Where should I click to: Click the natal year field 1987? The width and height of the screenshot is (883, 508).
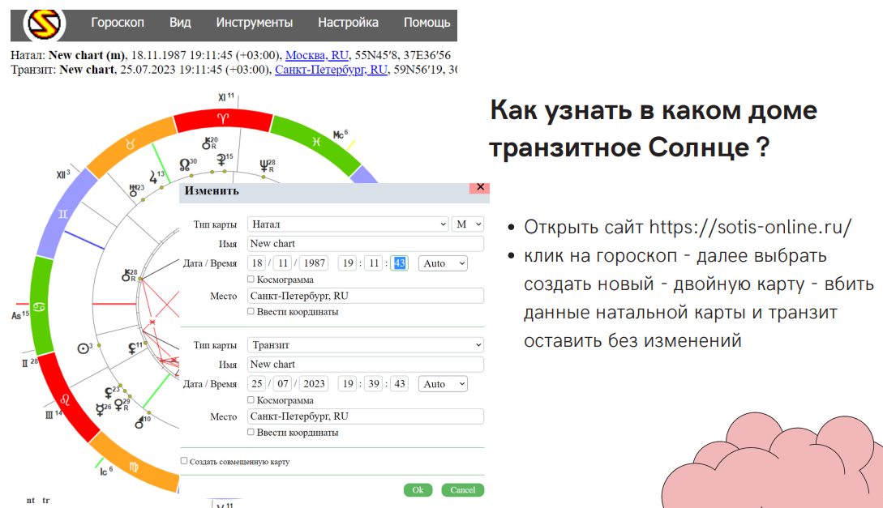pos(314,263)
